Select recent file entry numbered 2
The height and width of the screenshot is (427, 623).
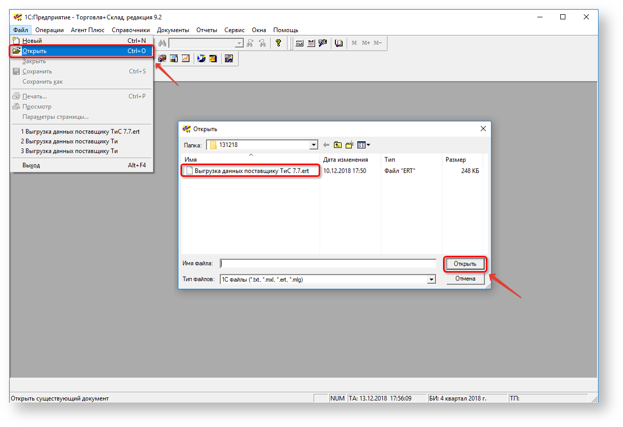point(82,141)
